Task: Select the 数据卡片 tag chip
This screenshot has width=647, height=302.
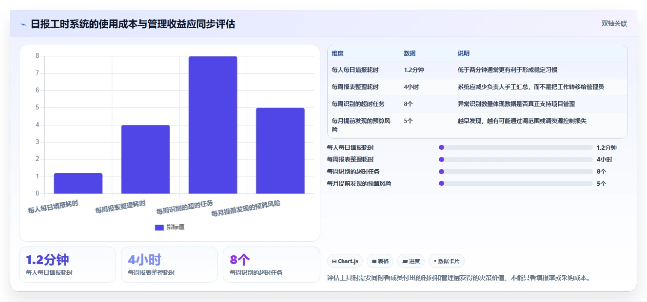Action: 447,261
